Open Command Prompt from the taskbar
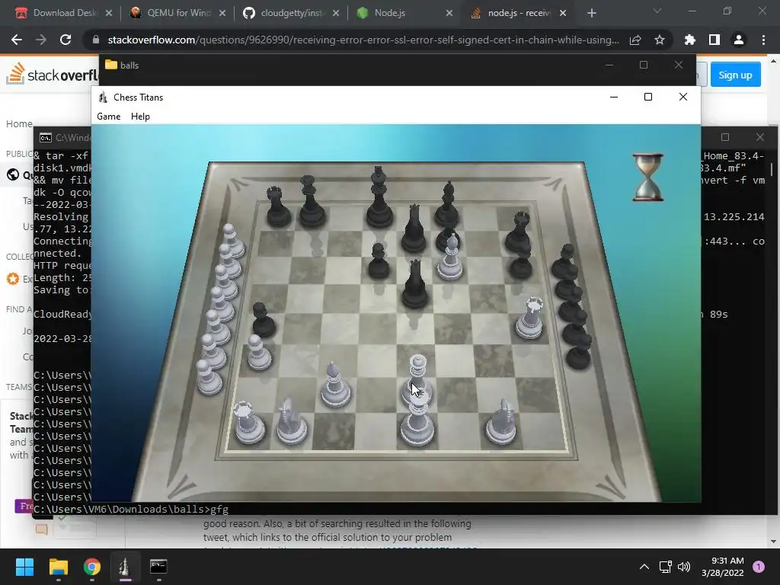The image size is (780, 585). pyautogui.click(x=158, y=567)
